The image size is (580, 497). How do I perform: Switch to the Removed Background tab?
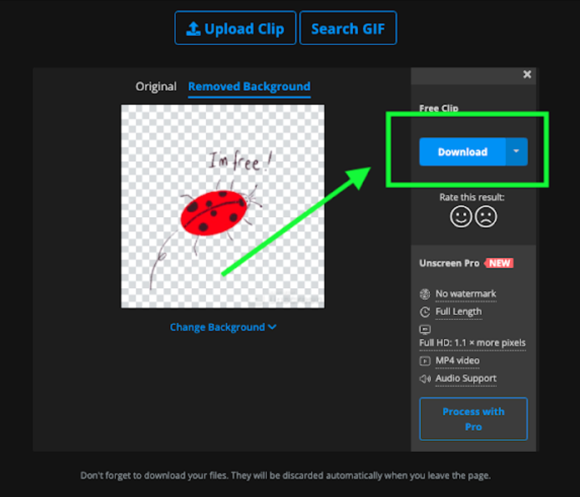pyautogui.click(x=249, y=86)
